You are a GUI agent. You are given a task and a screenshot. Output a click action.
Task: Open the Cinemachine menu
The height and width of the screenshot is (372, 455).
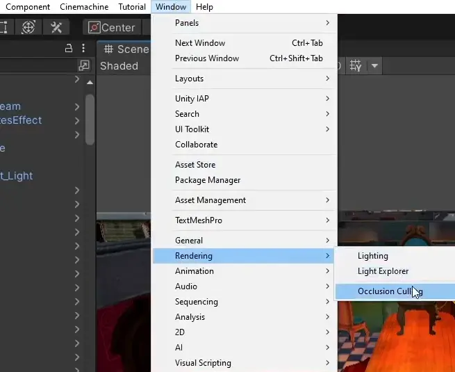(x=83, y=7)
